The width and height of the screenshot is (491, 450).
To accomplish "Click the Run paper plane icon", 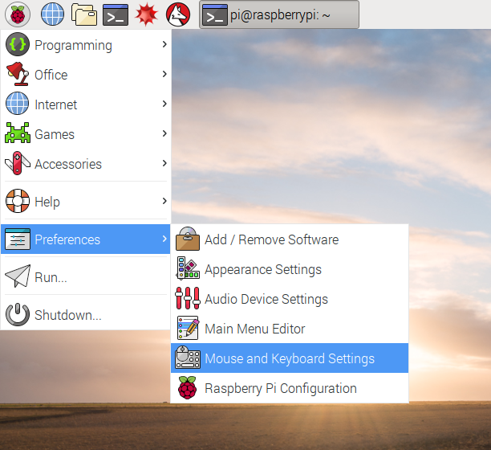I will tap(18, 276).
